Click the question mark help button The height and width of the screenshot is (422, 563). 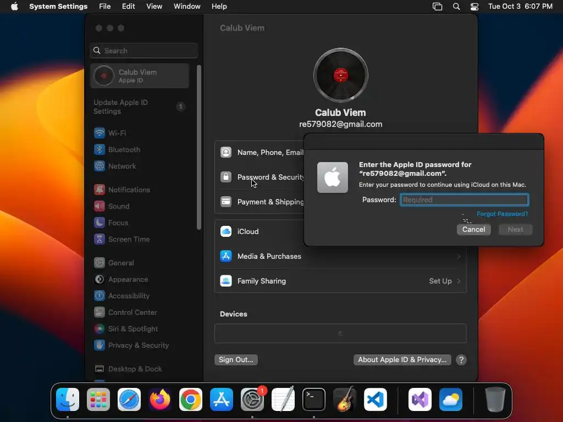coord(461,360)
